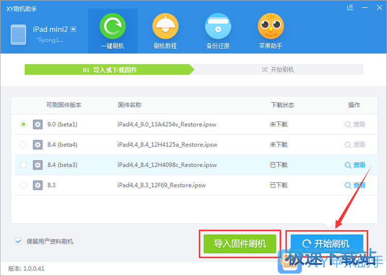The image size is (387, 276).
Task: Click the 9.0 (beta1) version label
Action: click(62, 124)
